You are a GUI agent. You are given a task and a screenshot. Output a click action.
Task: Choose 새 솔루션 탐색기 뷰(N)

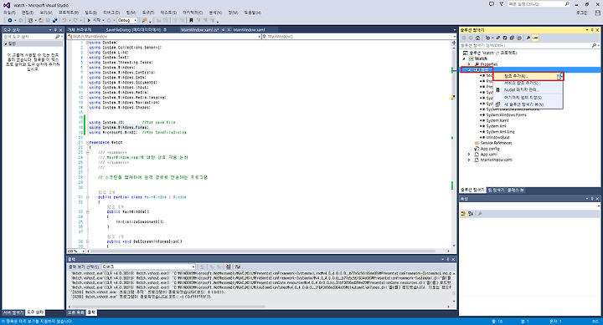(x=528, y=104)
